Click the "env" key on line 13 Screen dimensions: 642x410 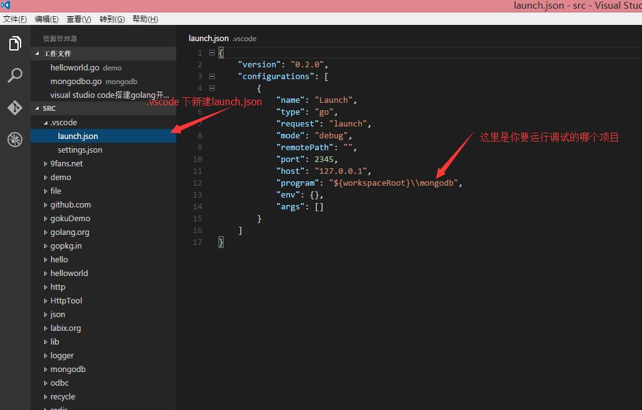click(288, 195)
